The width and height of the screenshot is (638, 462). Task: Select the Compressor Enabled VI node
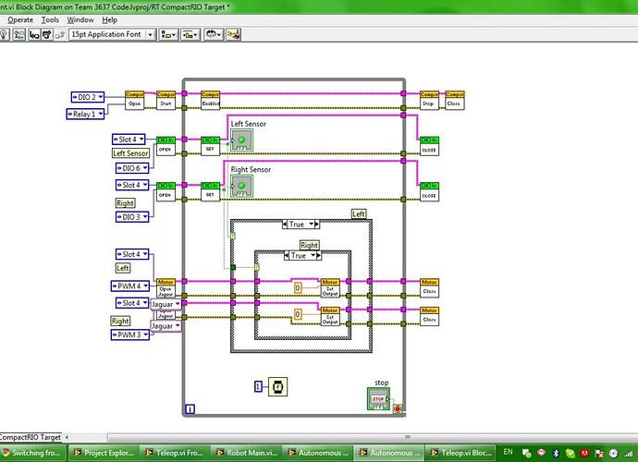click(211, 100)
